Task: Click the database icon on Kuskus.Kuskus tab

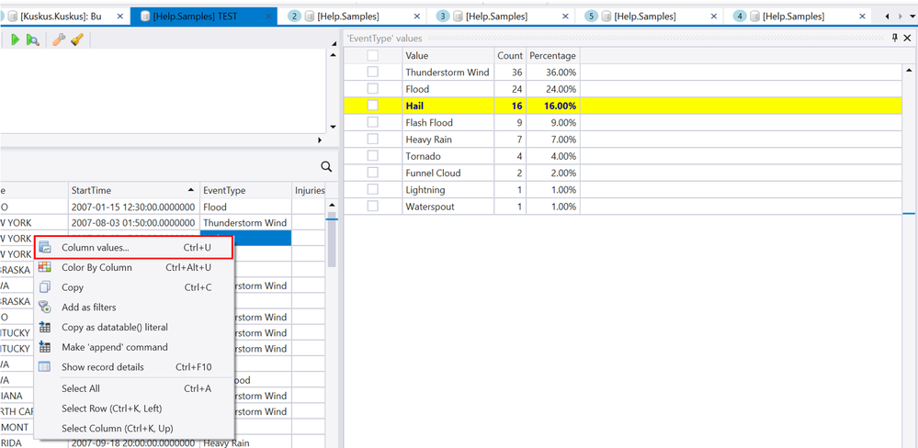Action: (13, 17)
